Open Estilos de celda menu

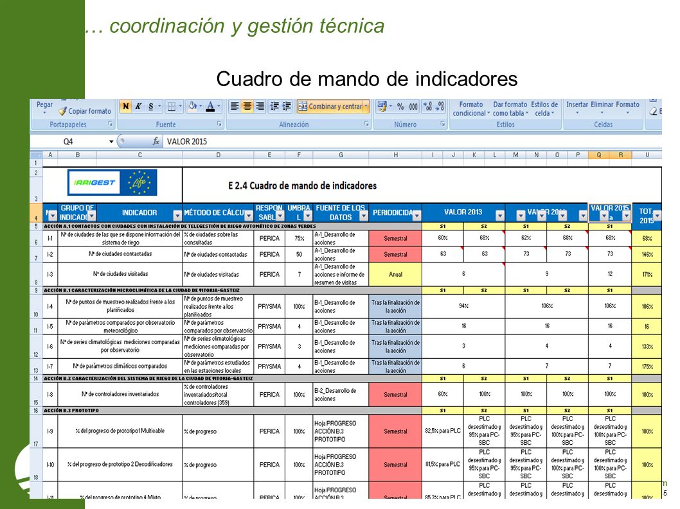pyautogui.click(x=544, y=108)
